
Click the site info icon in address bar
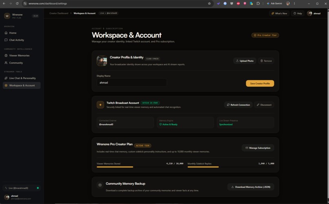click(25, 4)
